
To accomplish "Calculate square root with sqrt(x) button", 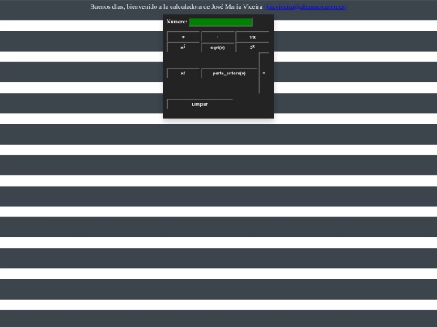I will (x=218, y=48).
